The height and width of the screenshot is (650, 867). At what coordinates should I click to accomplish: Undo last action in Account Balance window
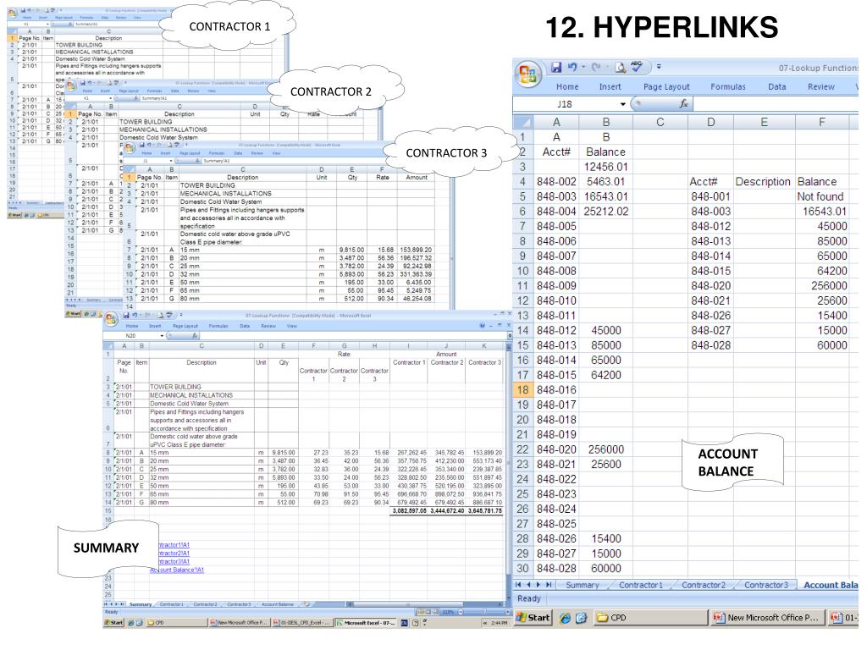[x=572, y=68]
